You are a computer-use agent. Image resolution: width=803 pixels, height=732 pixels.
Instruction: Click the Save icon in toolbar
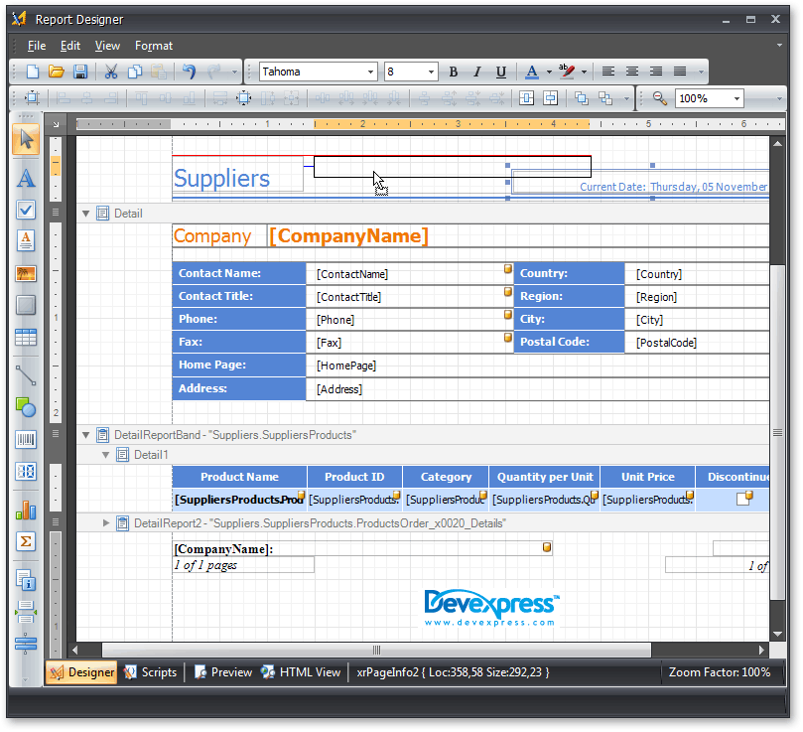[80, 72]
